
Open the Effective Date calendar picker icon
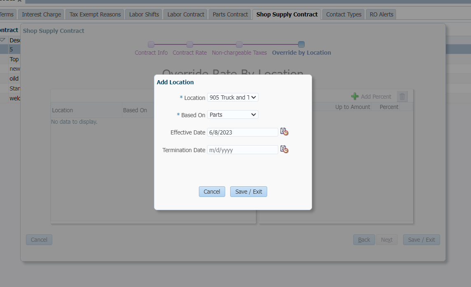tap(284, 132)
